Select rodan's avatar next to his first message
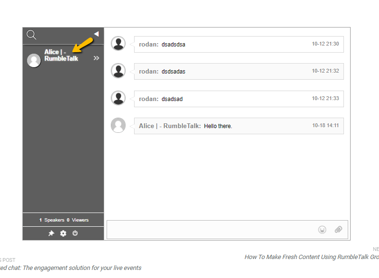The height and width of the screenshot is (278, 379). pyautogui.click(x=118, y=43)
